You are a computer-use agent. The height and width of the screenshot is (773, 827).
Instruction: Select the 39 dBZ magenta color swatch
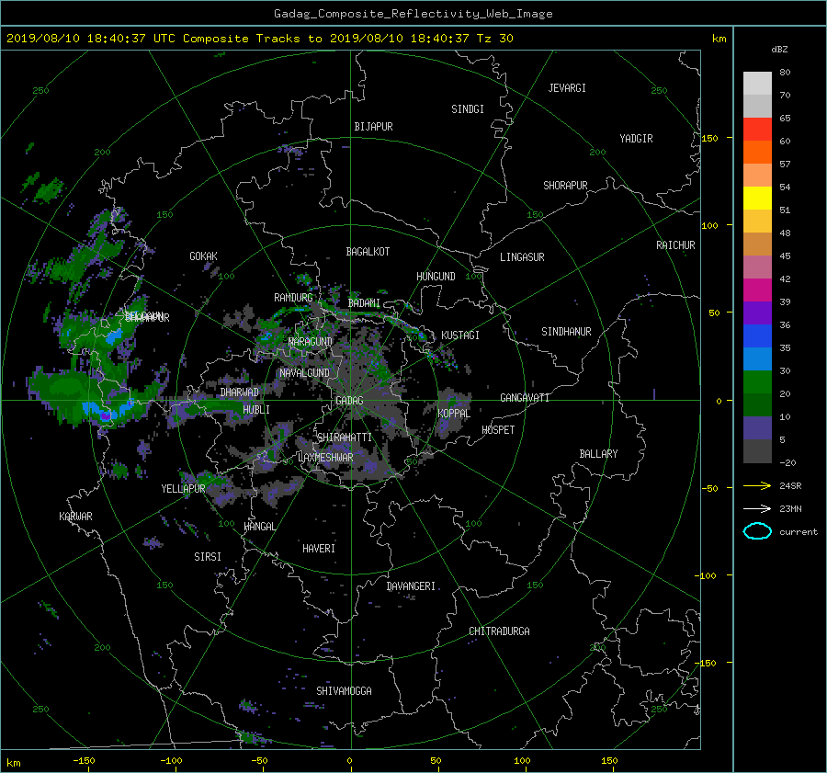click(x=757, y=290)
